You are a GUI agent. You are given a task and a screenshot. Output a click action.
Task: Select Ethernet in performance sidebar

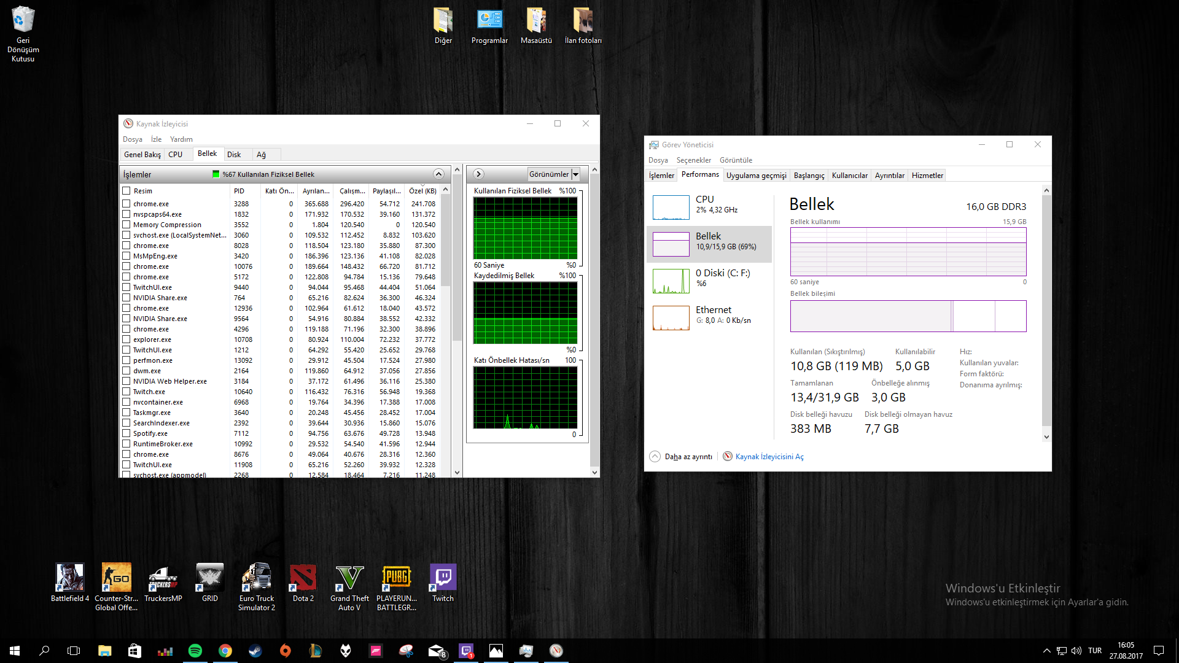click(709, 317)
